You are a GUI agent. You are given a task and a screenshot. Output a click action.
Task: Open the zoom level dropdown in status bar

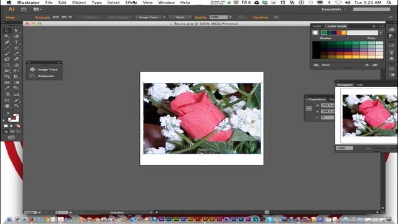click(39, 212)
